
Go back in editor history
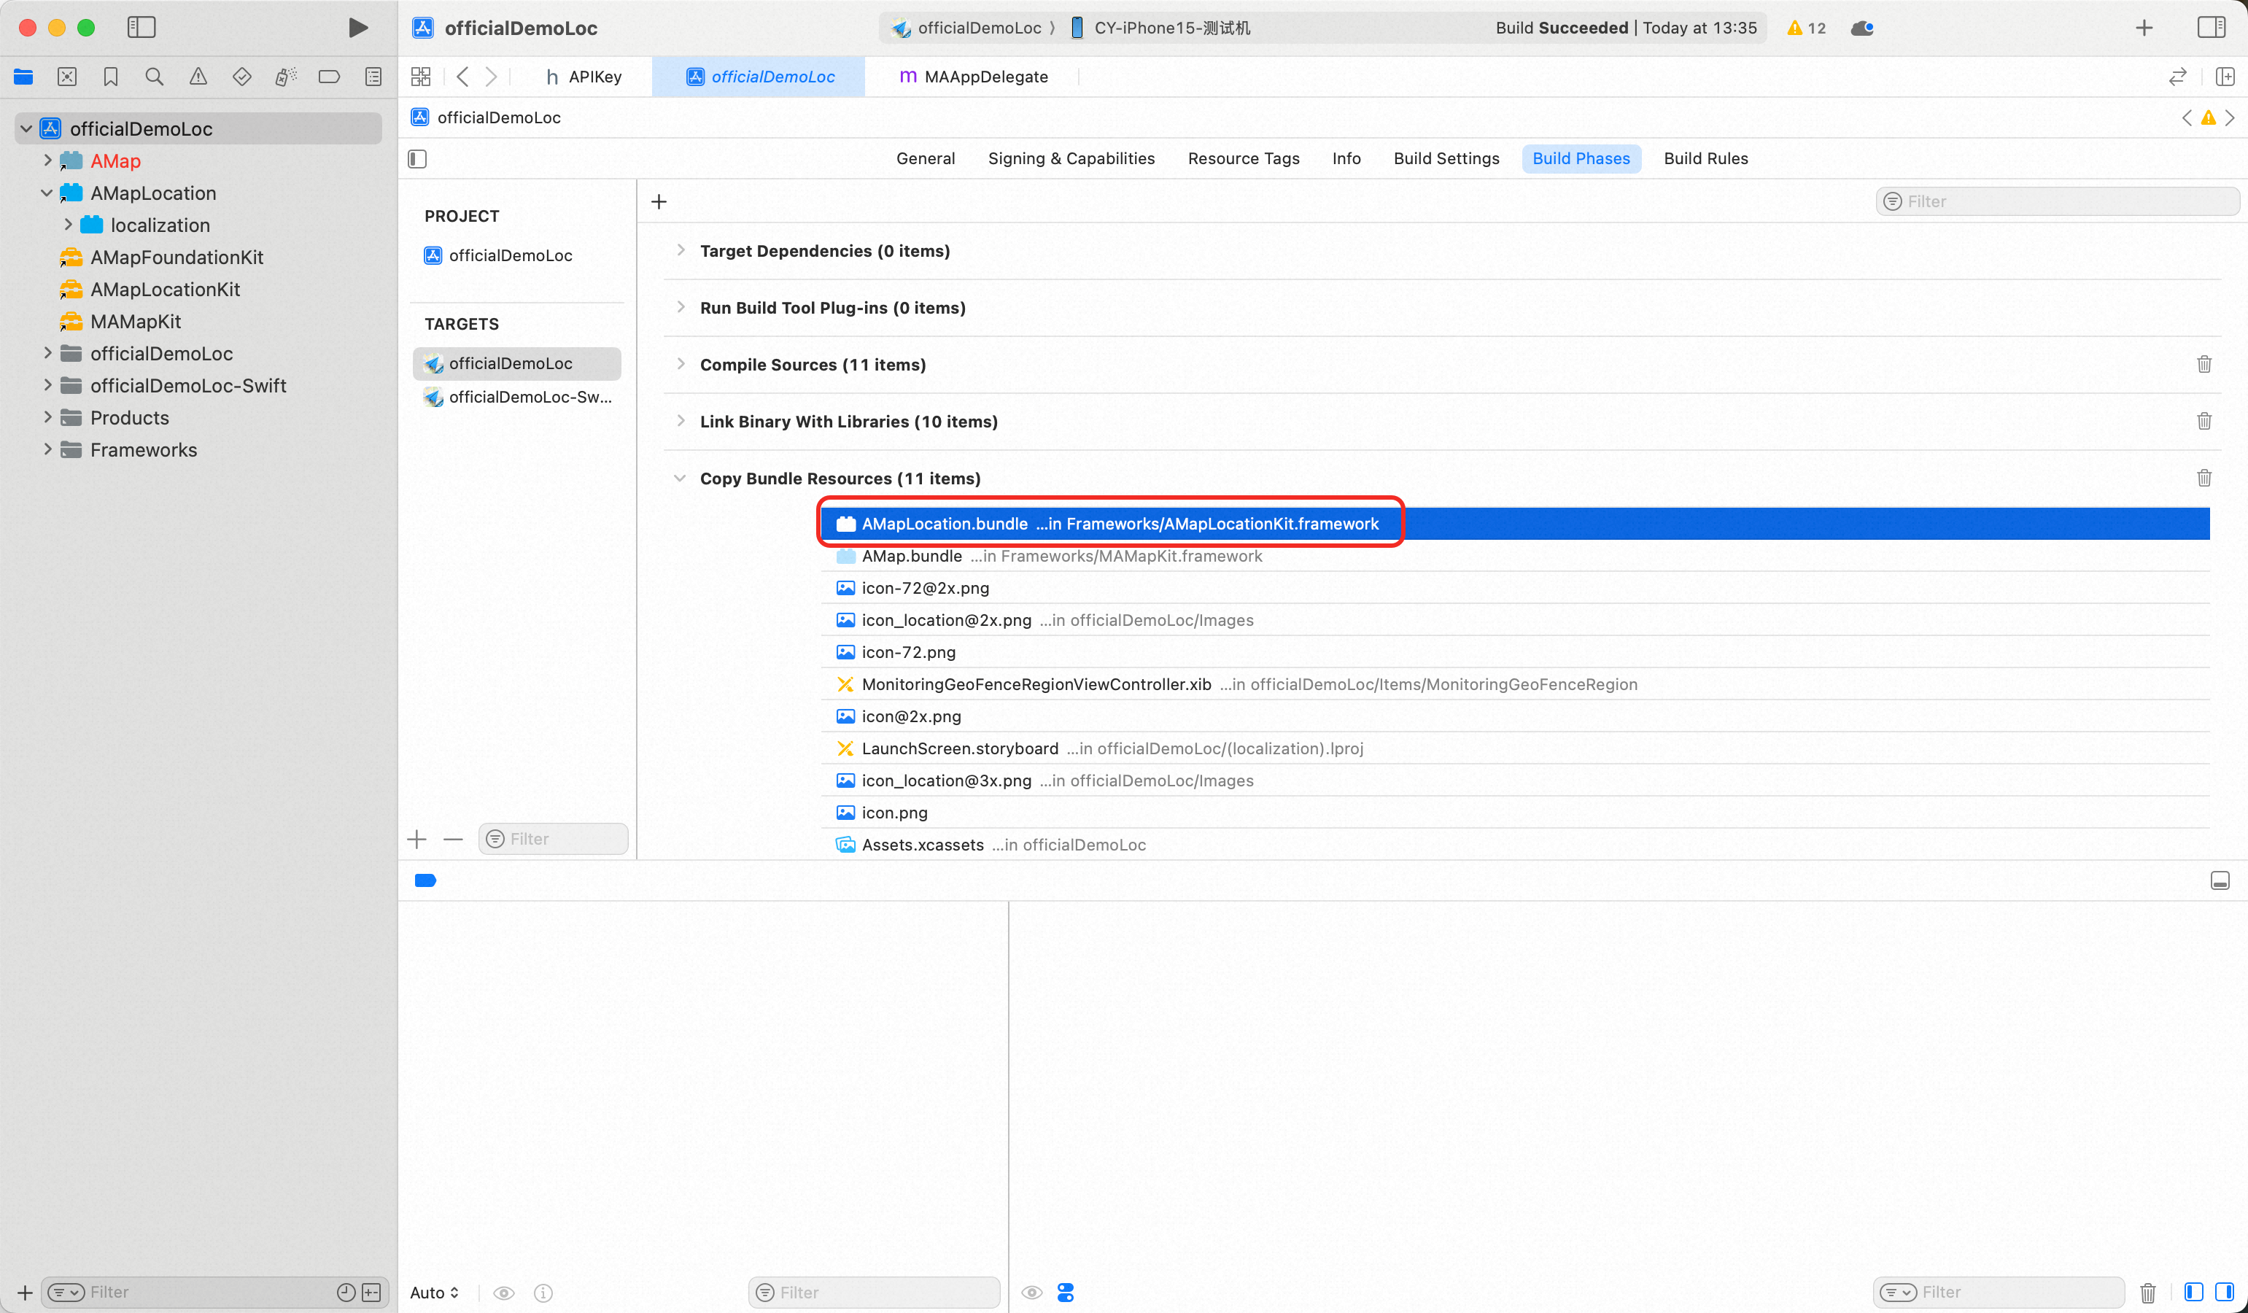click(x=462, y=77)
